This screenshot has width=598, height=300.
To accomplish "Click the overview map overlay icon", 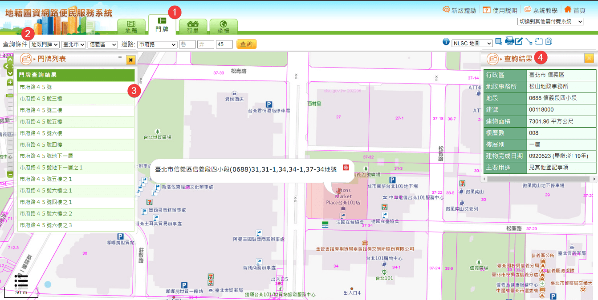I will [x=499, y=41].
